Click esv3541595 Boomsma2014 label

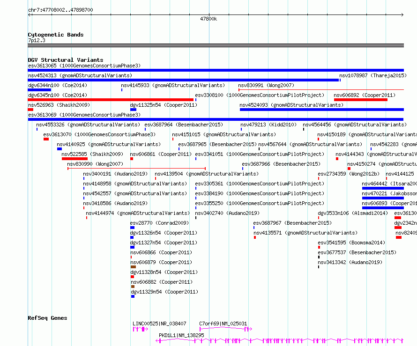pos(351,243)
